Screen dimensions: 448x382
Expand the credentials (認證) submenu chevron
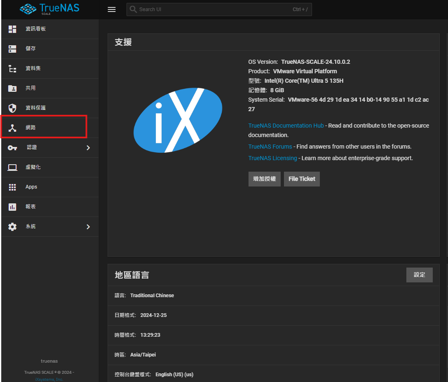click(x=88, y=147)
